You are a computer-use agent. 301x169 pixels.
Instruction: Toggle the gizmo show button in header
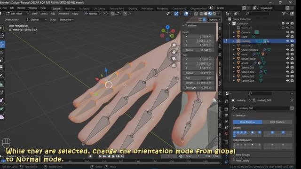[176, 14]
